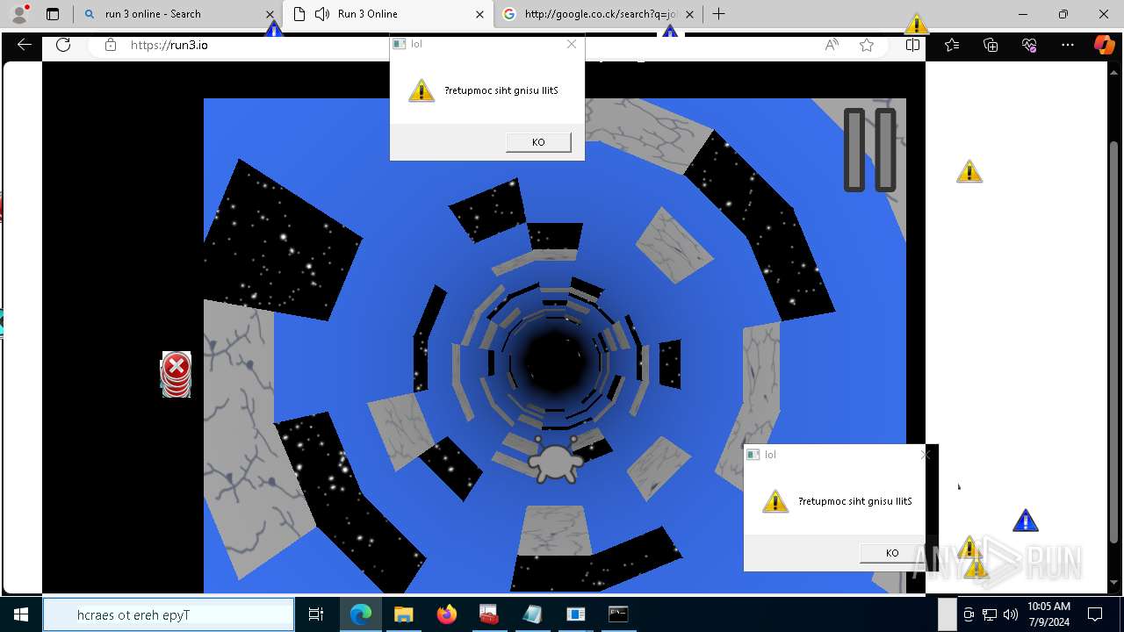Close the upper lol dialog with X

point(572,44)
